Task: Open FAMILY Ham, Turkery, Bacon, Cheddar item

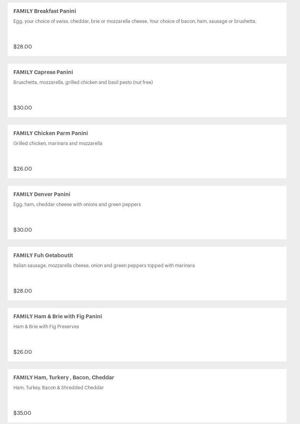Action: pos(64,377)
